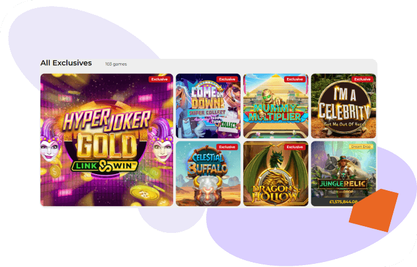Click the Exclusive tag on Come On Down

click(227, 79)
